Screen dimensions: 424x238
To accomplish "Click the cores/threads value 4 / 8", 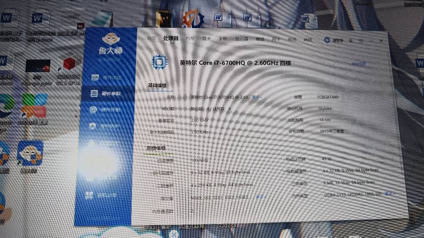I will pos(211,109).
